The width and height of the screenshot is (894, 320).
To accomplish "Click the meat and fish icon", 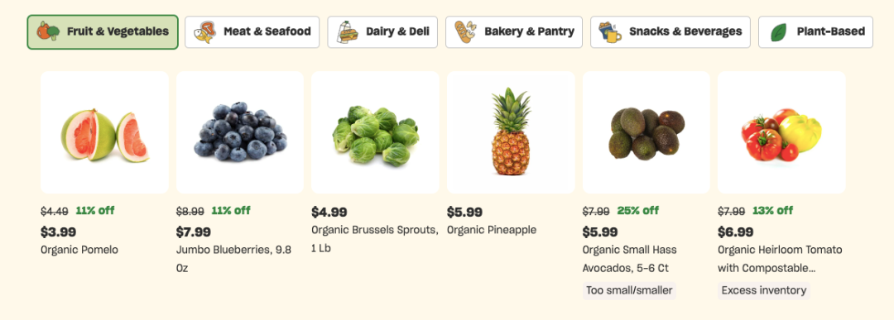I will (x=204, y=32).
